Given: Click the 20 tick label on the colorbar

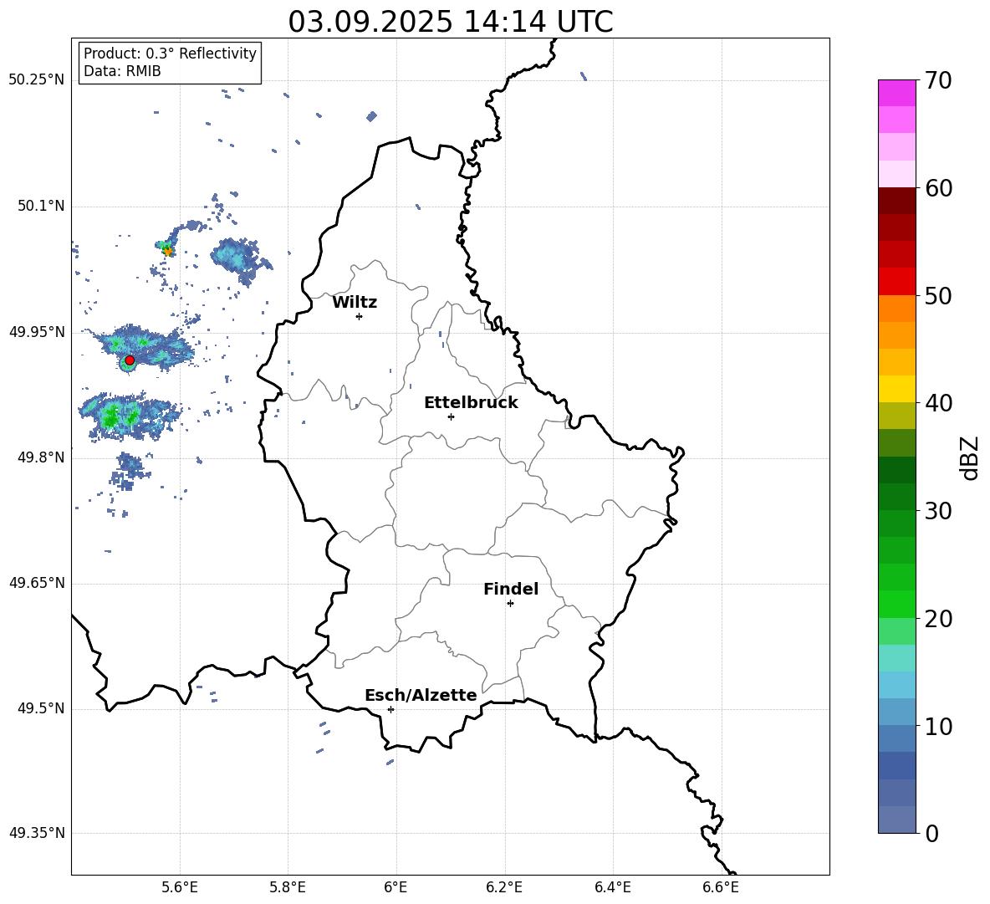Looking at the screenshot, I should pyautogui.click(x=938, y=619).
